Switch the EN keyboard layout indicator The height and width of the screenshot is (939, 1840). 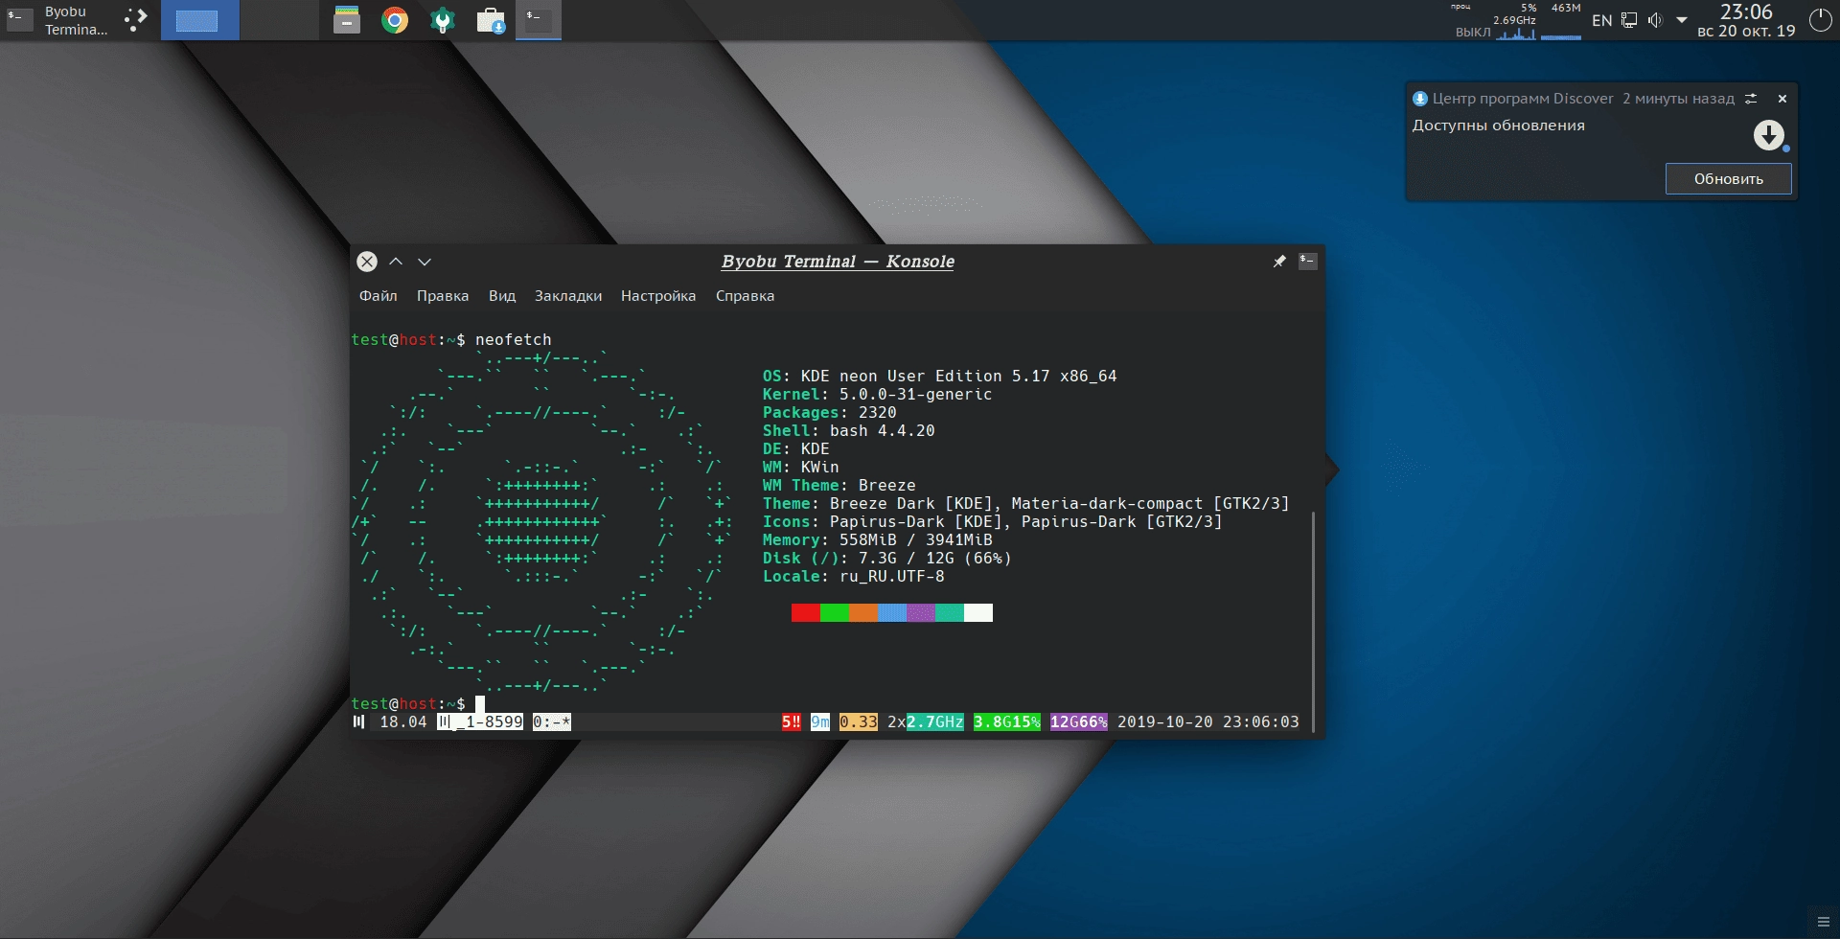pos(1601,20)
